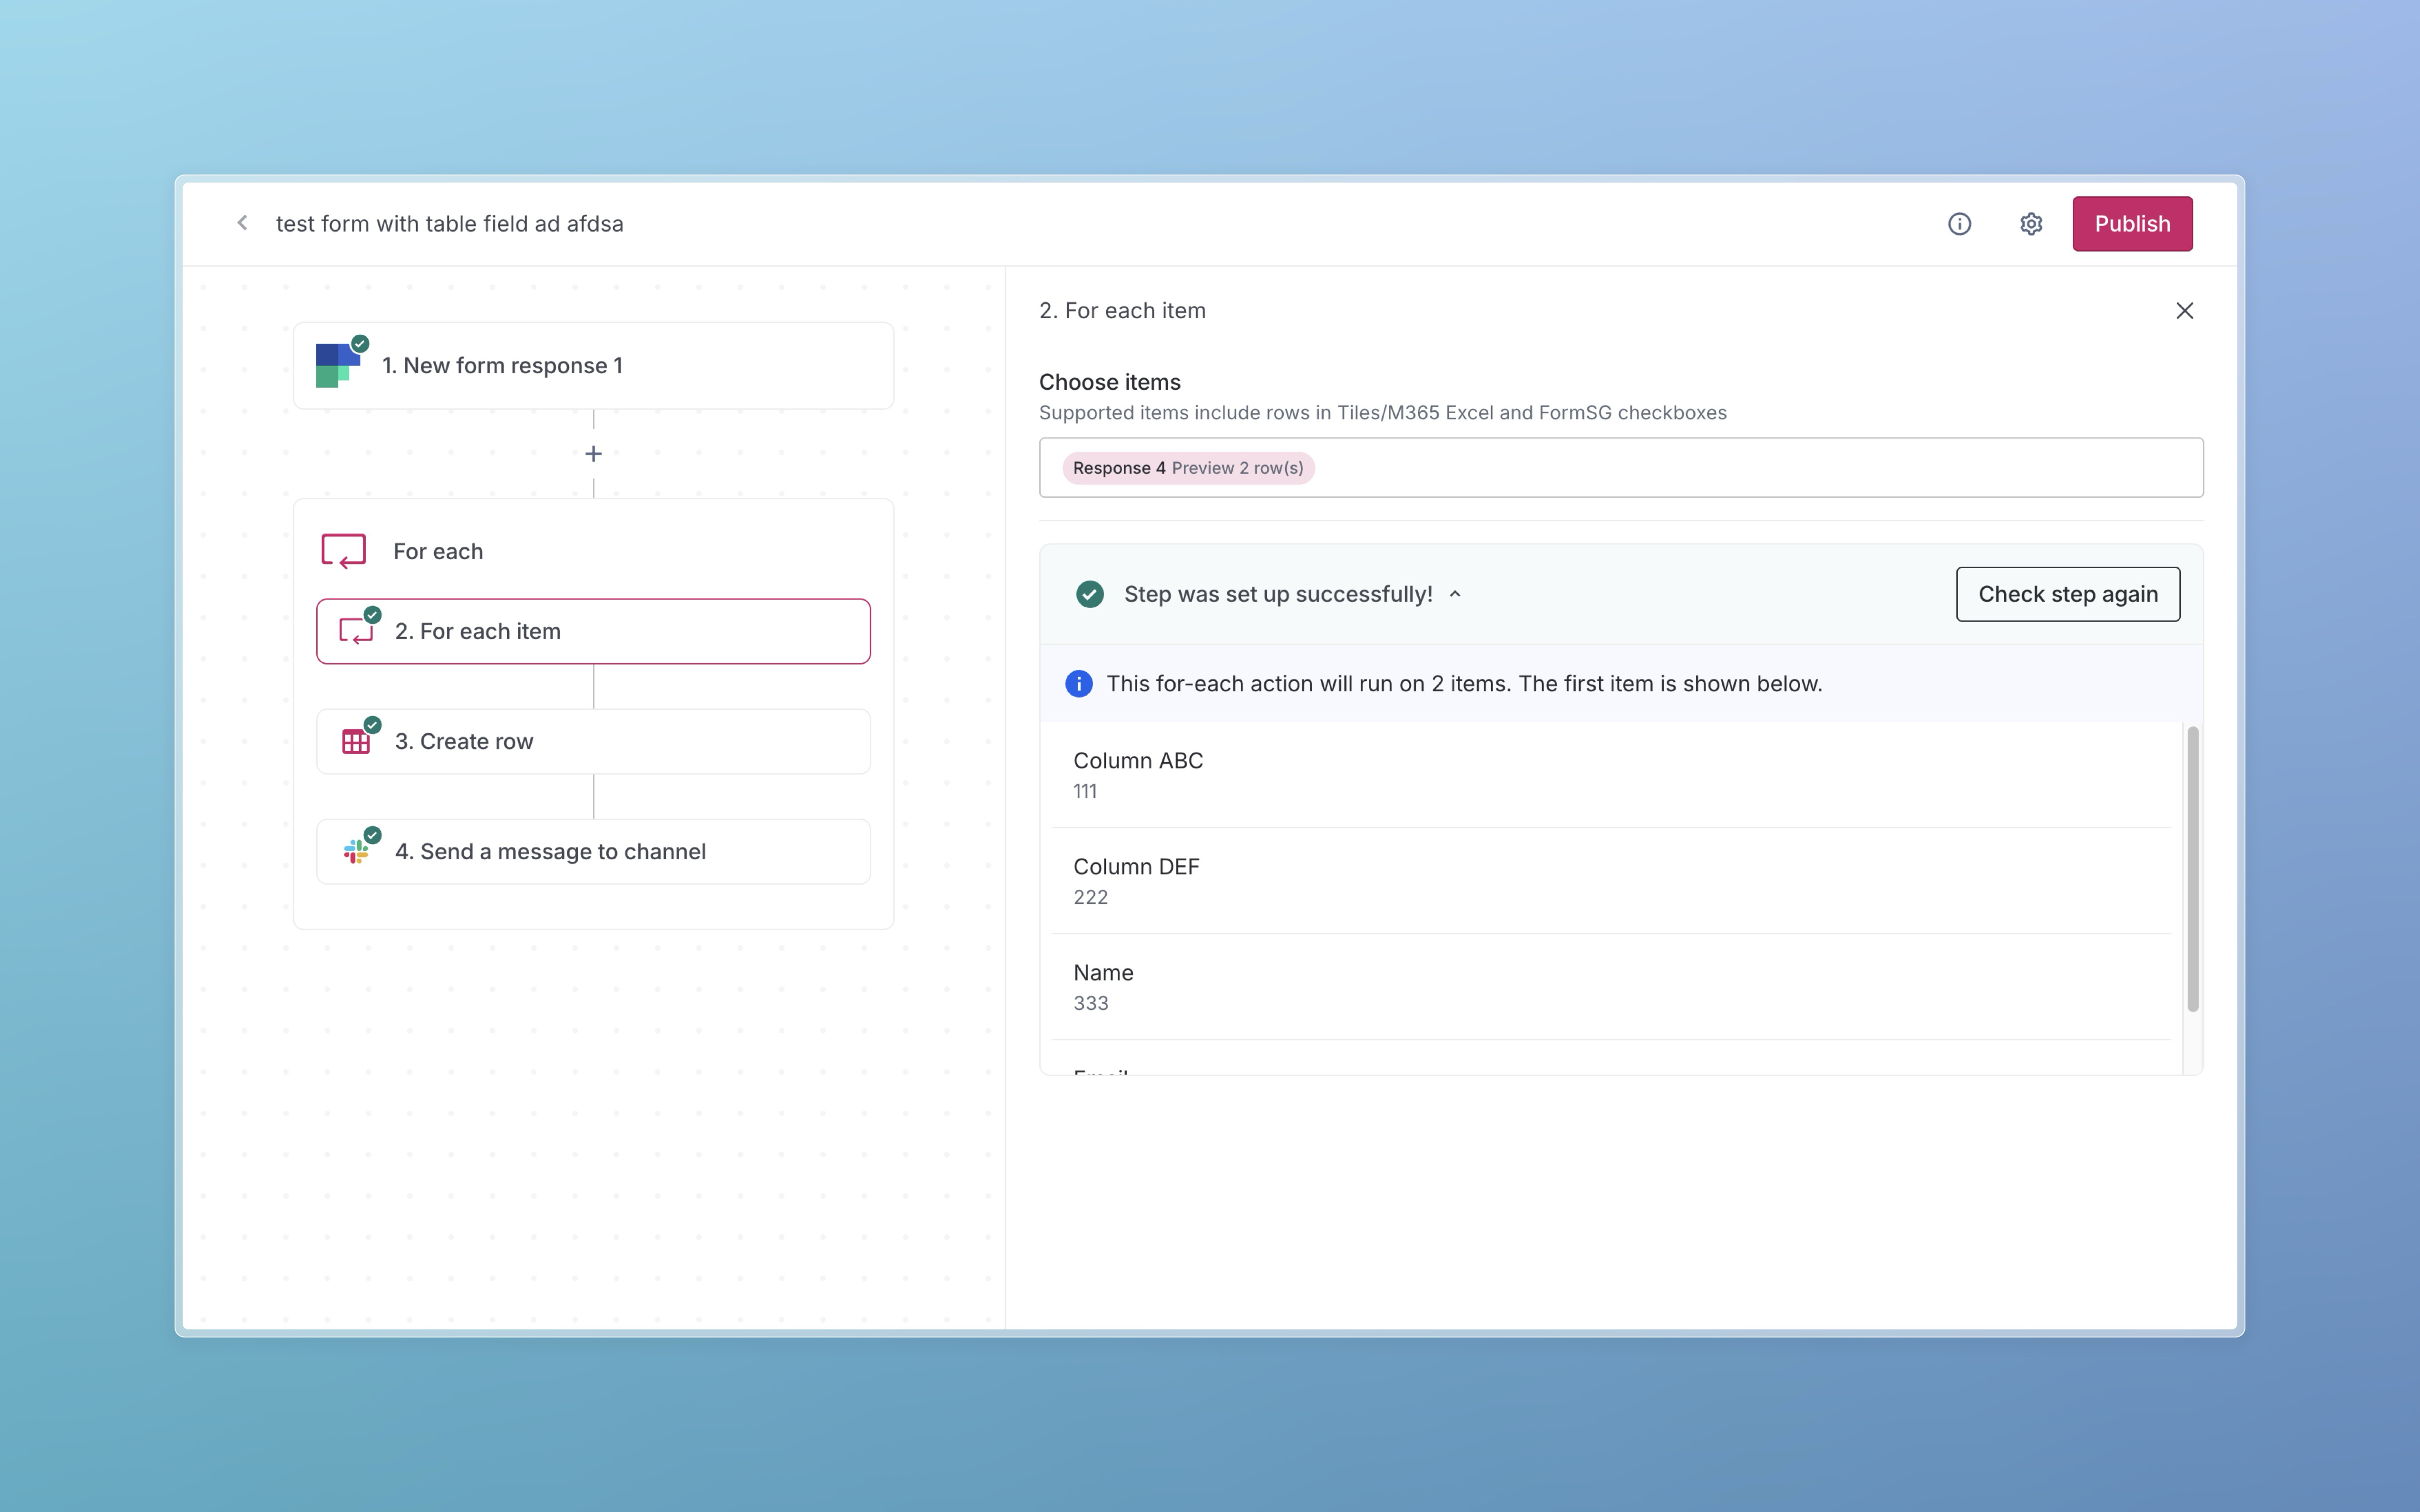Click the large For each loop icon

click(x=343, y=551)
